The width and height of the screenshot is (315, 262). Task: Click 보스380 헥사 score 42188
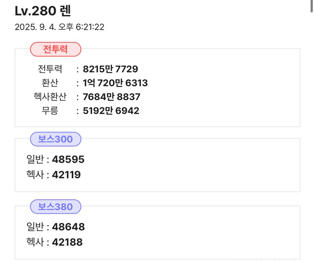pyautogui.click(x=67, y=242)
